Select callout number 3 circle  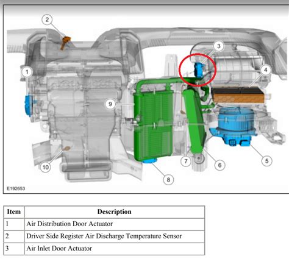[218, 46]
